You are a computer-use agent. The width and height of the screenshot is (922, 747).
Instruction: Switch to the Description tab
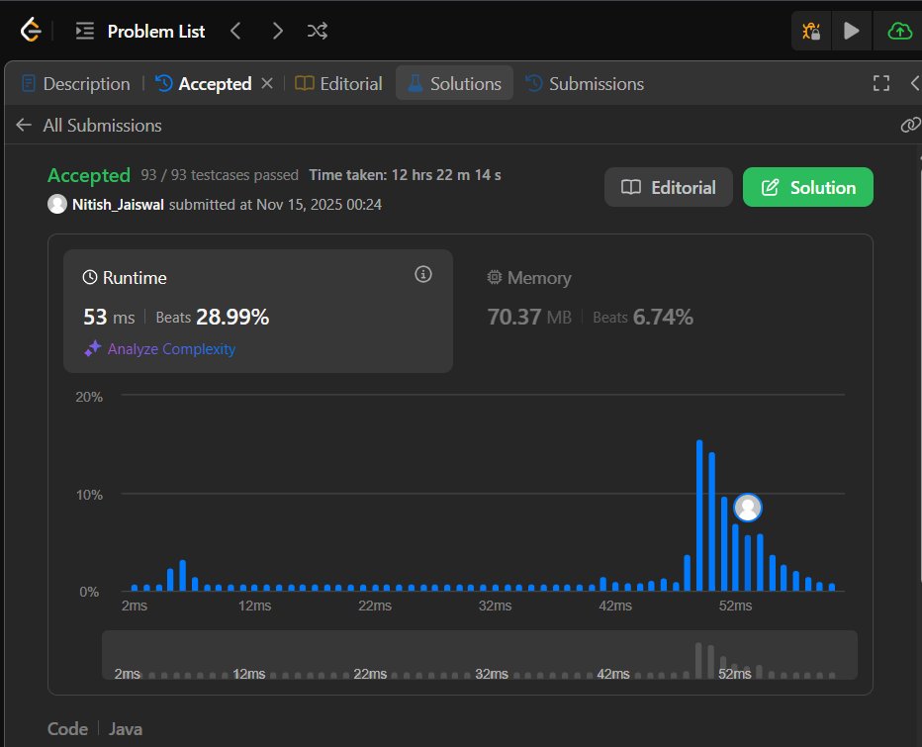pos(76,83)
